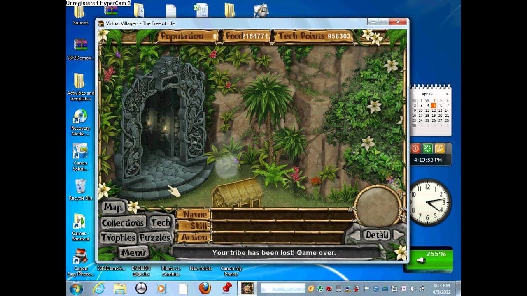The height and width of the screenshot is (296, 527).
Task: Click the empty Action field bar
Action: point(278,238)
